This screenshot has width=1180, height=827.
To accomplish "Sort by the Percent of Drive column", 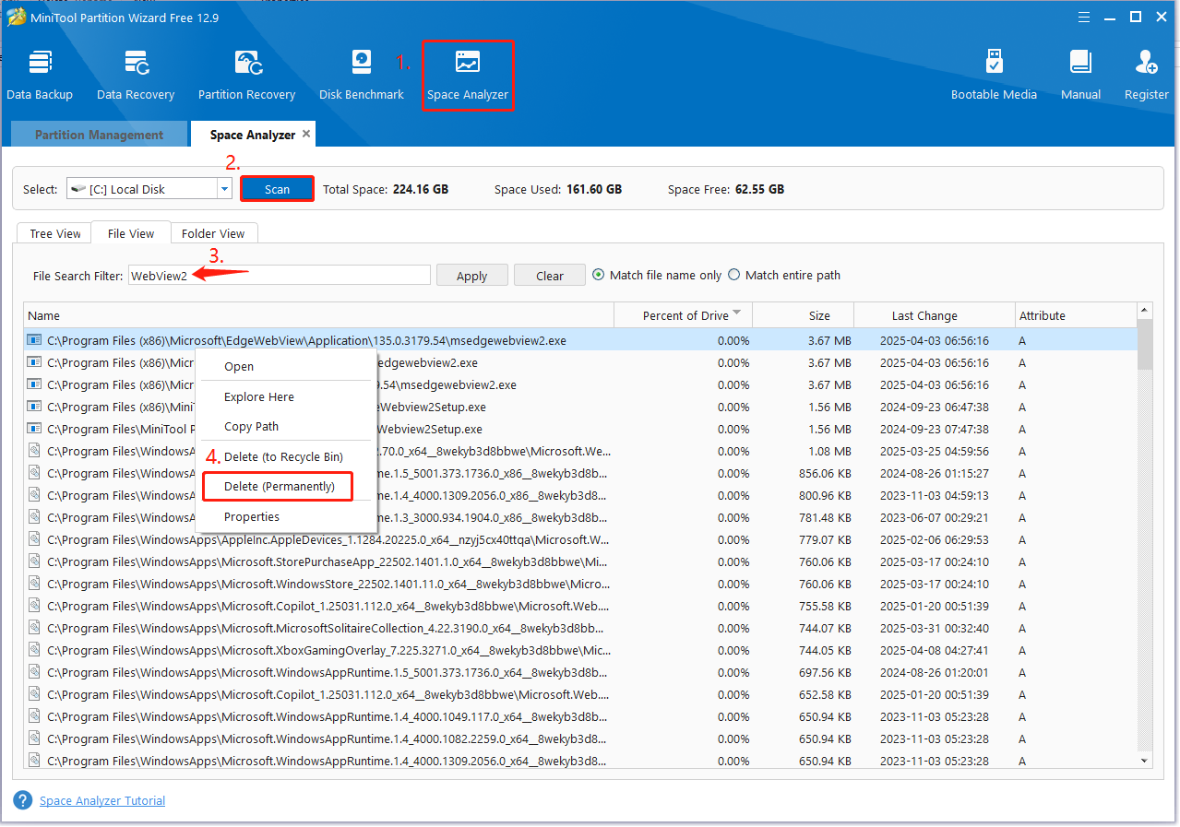I will pos(687,315).
